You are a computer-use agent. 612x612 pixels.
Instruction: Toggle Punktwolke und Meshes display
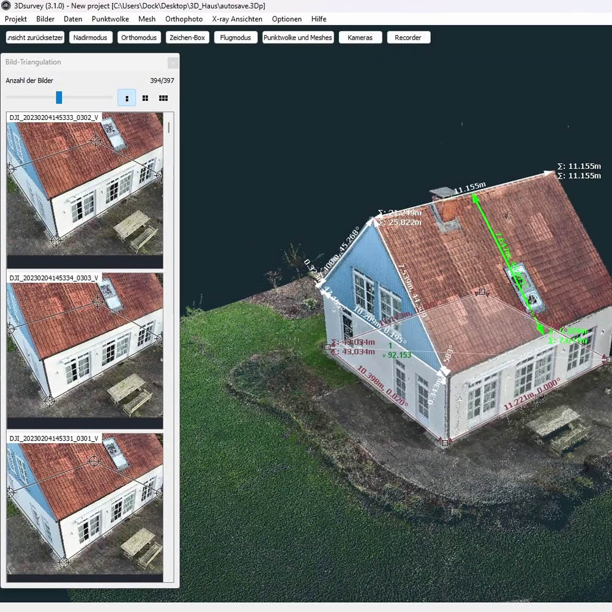298,37
